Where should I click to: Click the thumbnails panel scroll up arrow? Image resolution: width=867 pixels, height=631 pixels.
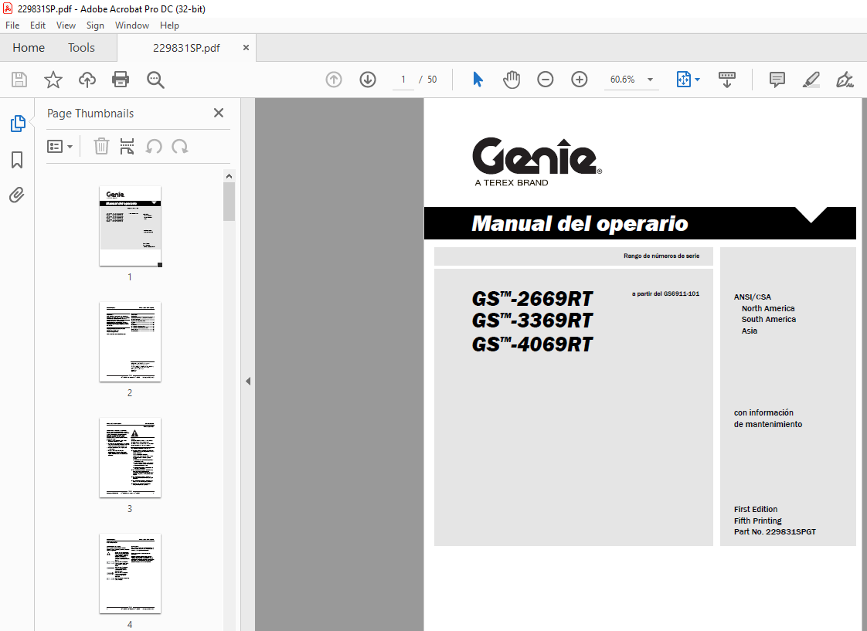click(229, 176)
